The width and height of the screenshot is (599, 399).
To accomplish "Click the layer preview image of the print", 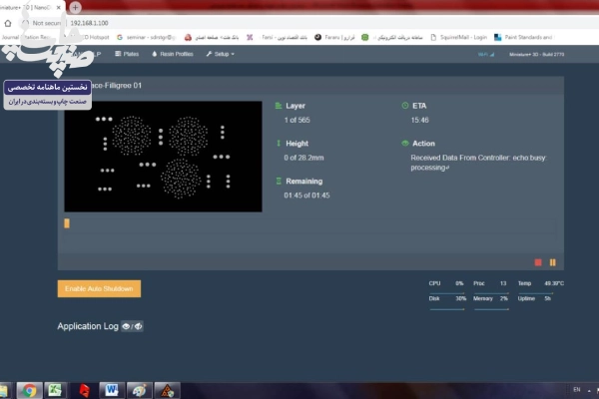I will (x=163, y=156).
